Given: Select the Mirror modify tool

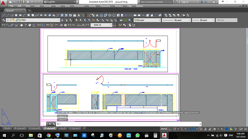Looking at the screenshot, I should click(x=97, y=15).
